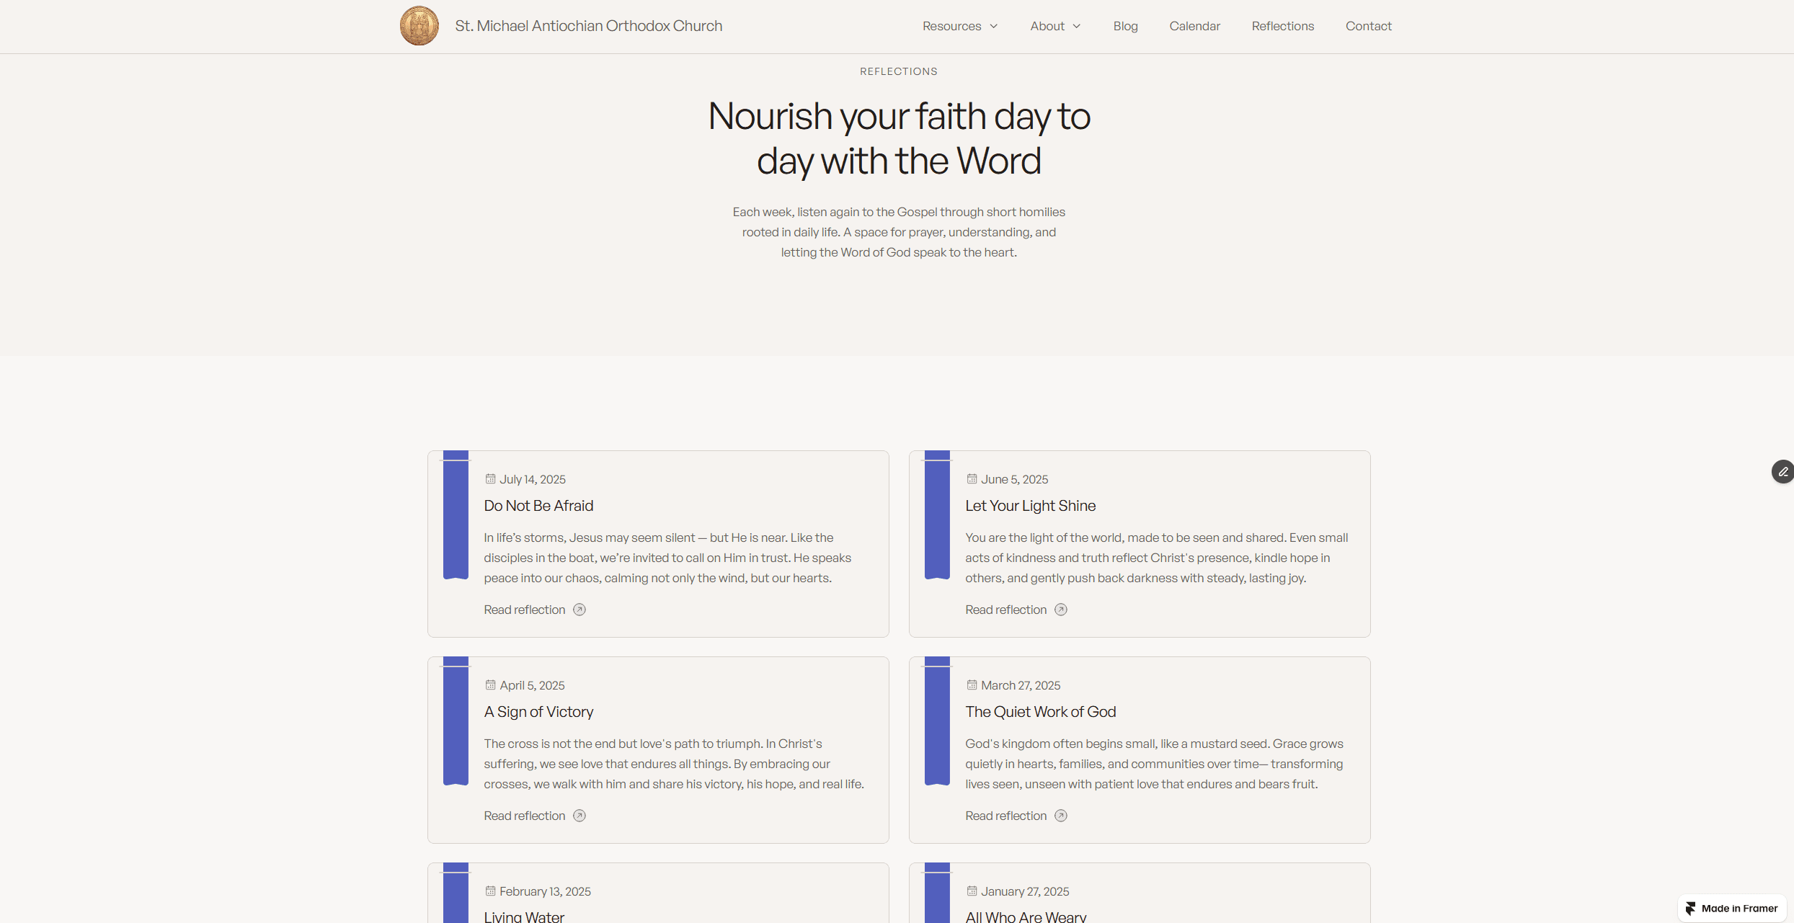The image size is (1794, 923).
Task: Click the church seal logo icon
Action: pos(419,26)
